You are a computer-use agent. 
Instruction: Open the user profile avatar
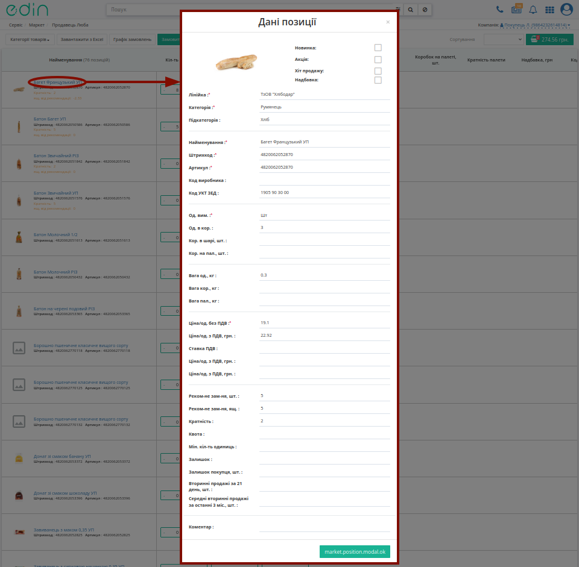click(x=566, y=9)
